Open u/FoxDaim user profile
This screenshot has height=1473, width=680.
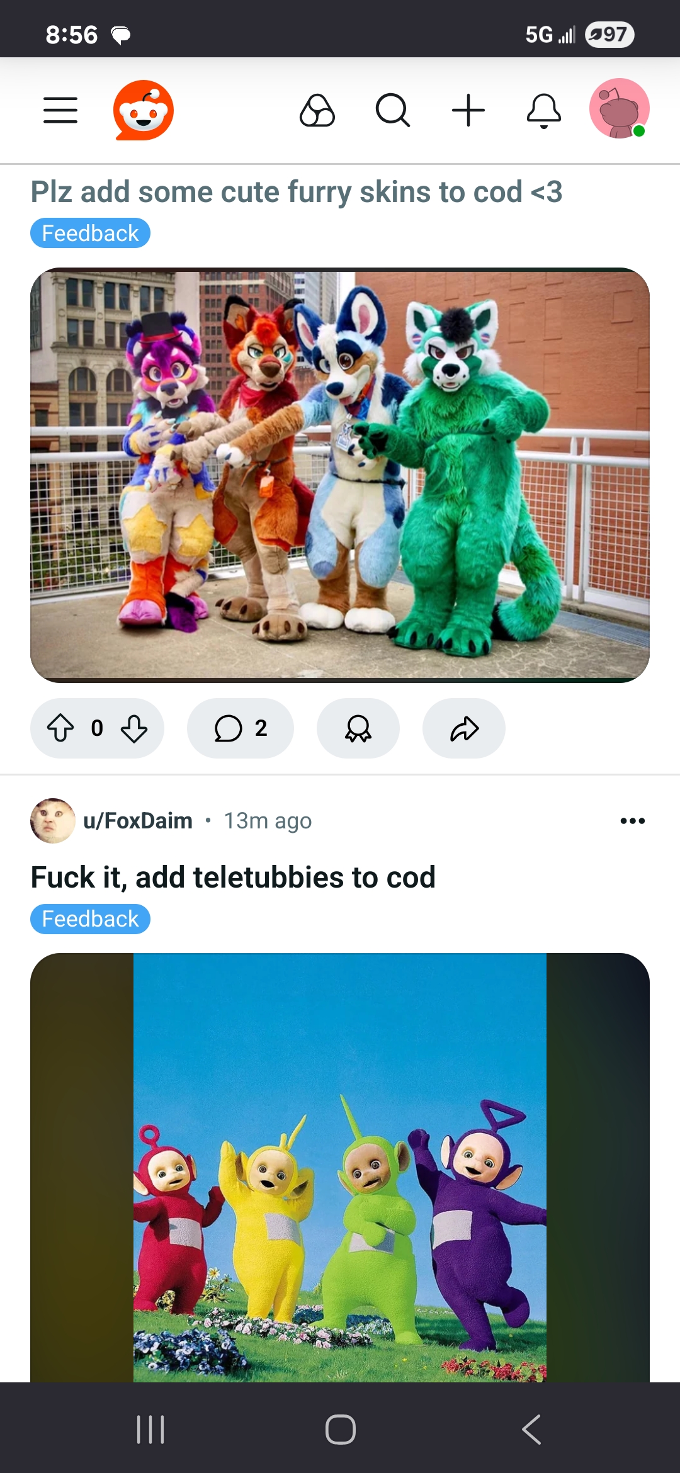click(138, 821)
